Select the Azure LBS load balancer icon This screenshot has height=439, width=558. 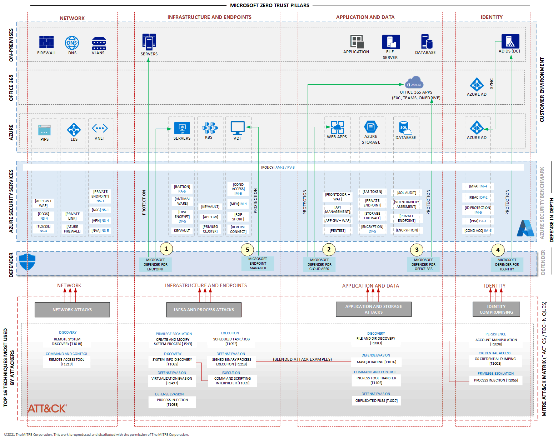(74, 130)
